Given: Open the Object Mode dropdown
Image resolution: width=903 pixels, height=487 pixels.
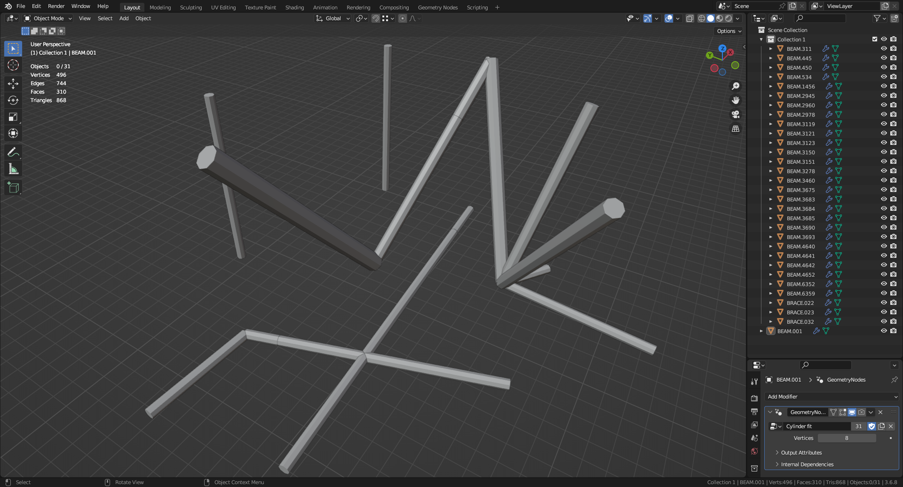Looking at the screenshot, I should (48, 18).
